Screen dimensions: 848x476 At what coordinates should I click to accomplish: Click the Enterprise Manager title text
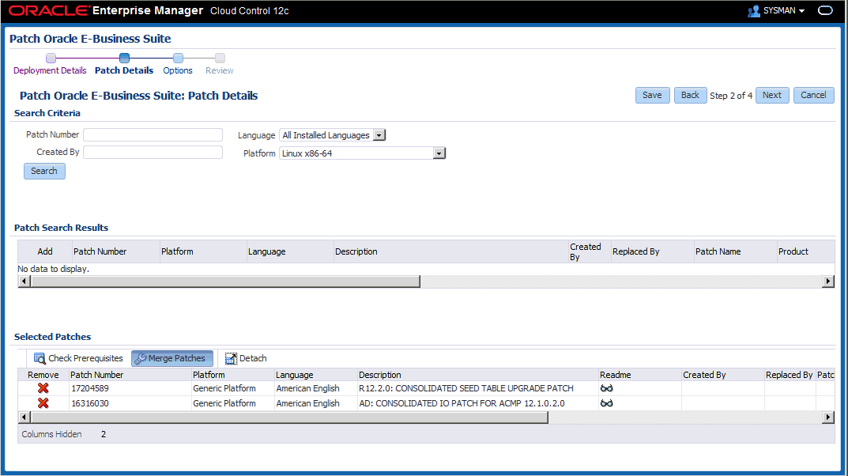click(x=148, y=10)
